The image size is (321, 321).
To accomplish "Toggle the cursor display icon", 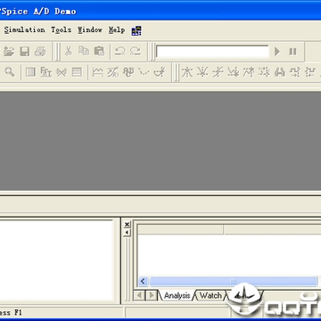I will [160, 72].
